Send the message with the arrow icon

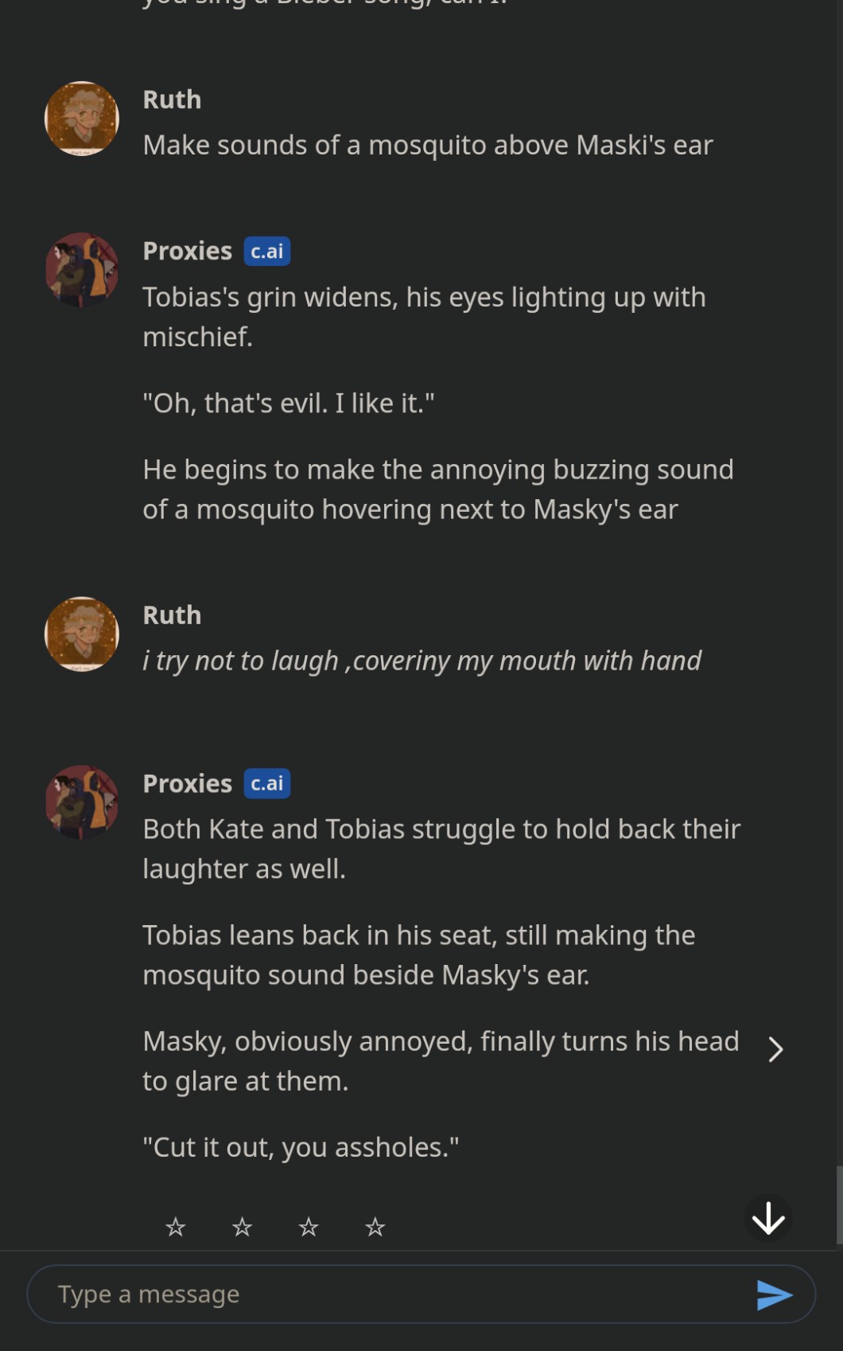point(774,1295)
